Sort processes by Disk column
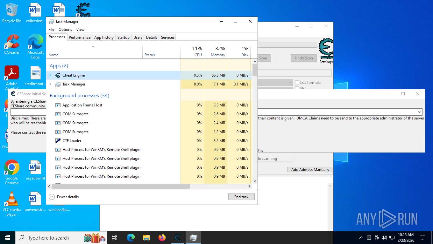Screen dimensions: 433x244 click(x=239, y=52)
